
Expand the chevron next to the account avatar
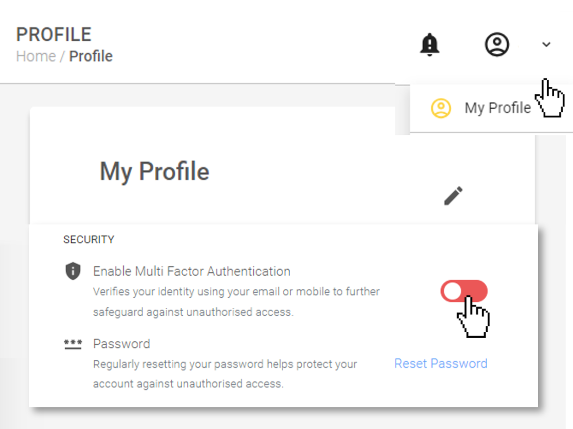[x=546, y=45]
